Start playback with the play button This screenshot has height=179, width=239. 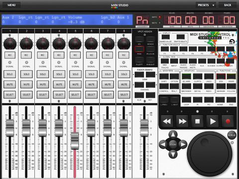213,121
